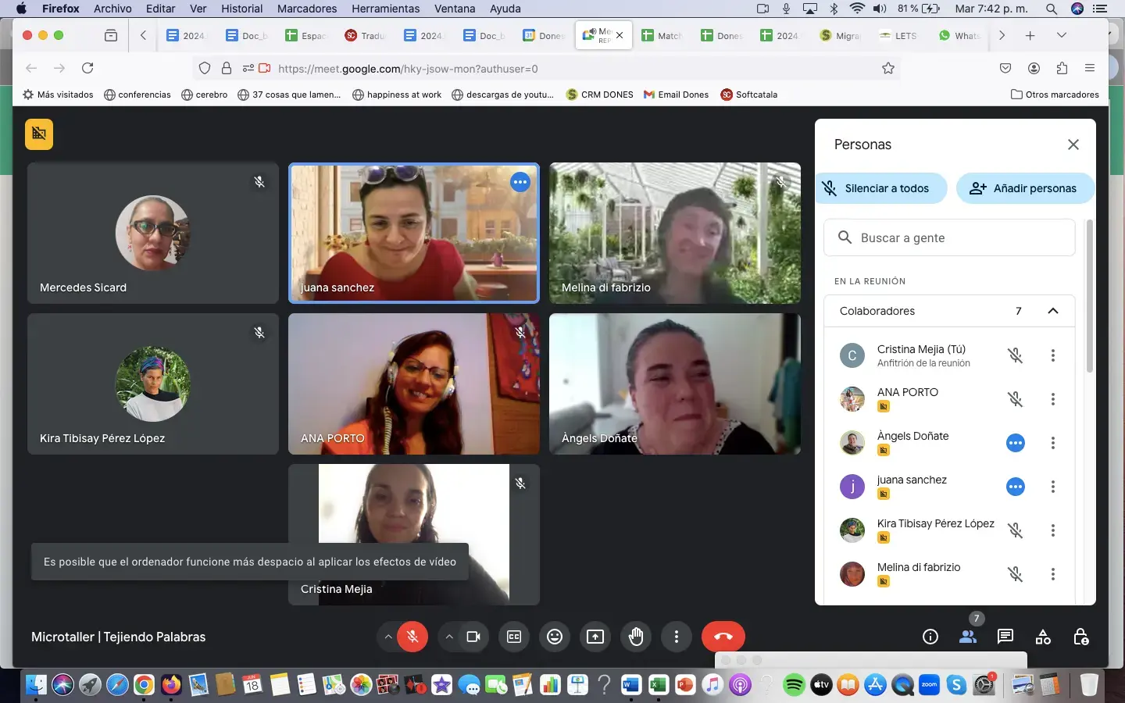Toggle the camera video button
The image size is (1125, 703).
pyautogui.click(x=473, y=637)
